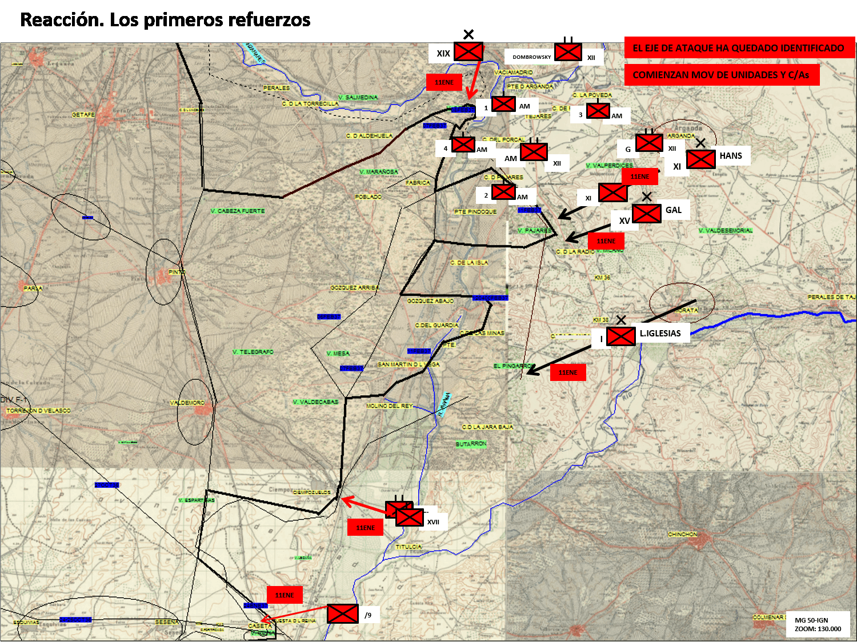Select the L.IGLESIAS I brigade symbol
This screenshot has height=642, width=857.
click(621, 337)
